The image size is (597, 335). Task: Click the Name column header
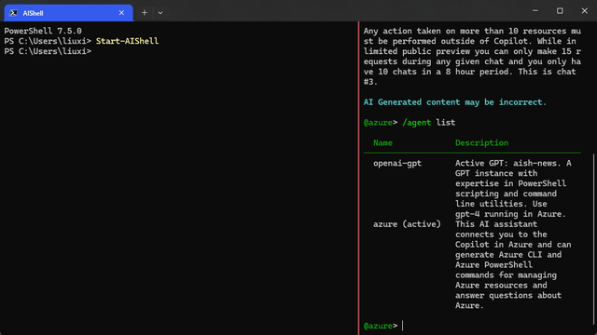pyautogui.click(x=382, y=142)
